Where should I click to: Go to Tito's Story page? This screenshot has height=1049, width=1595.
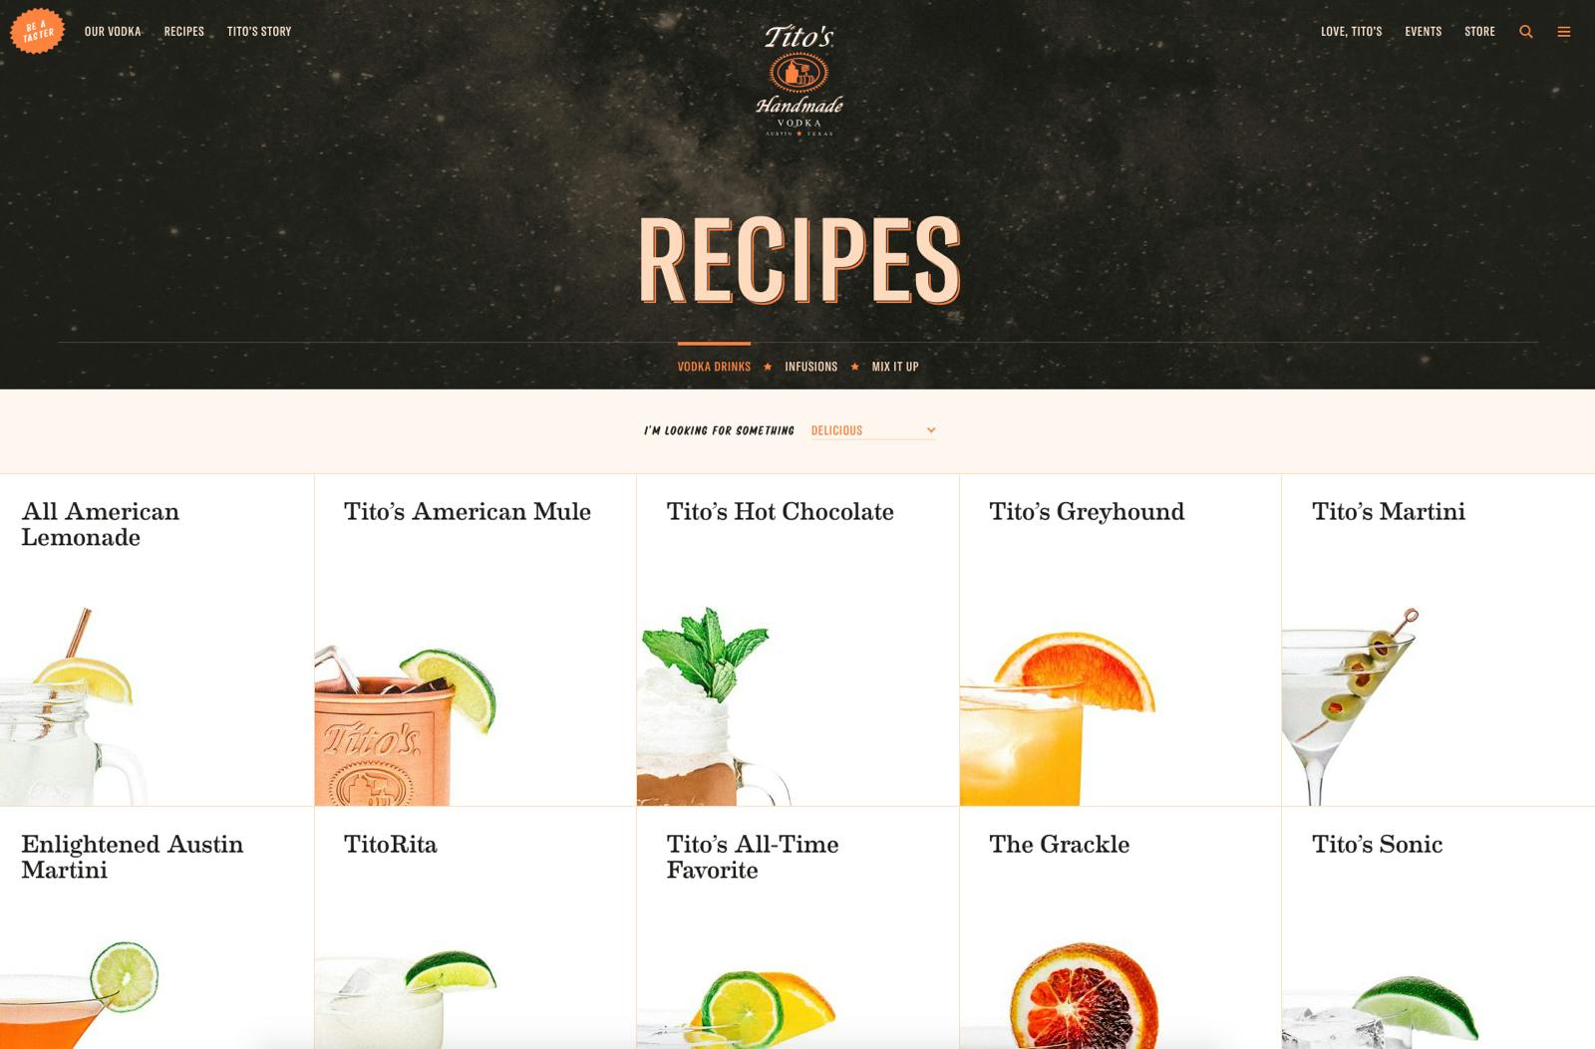259,32
